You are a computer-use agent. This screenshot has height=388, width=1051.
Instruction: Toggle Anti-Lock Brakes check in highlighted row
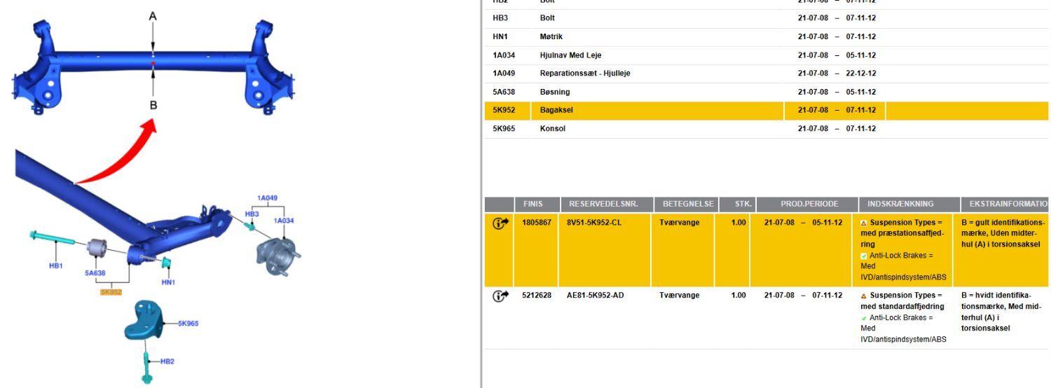tap(864, 256)
